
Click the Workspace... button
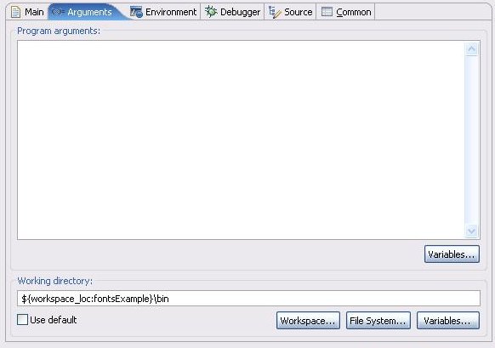308,321
